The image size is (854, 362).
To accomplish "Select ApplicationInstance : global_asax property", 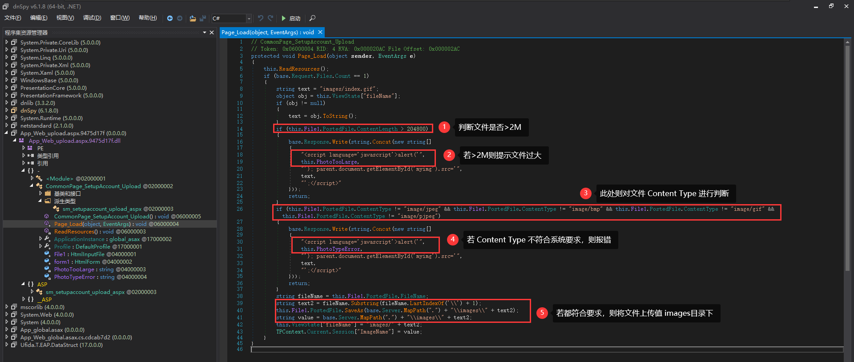I will click(113, 239).
